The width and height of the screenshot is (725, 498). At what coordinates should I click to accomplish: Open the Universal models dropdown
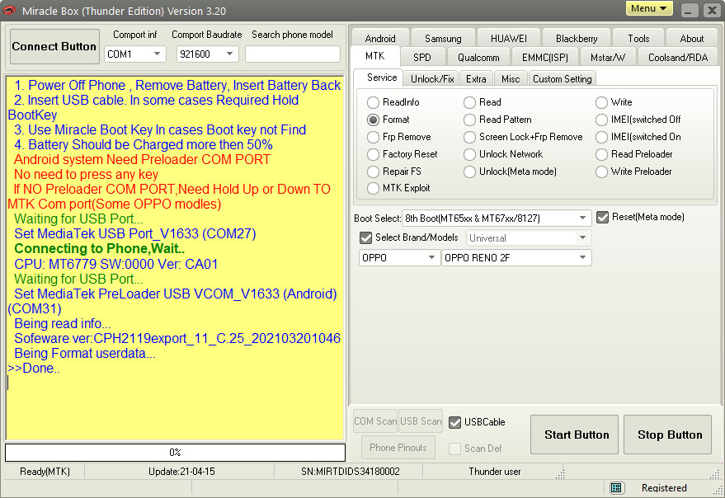pos(529,238)
